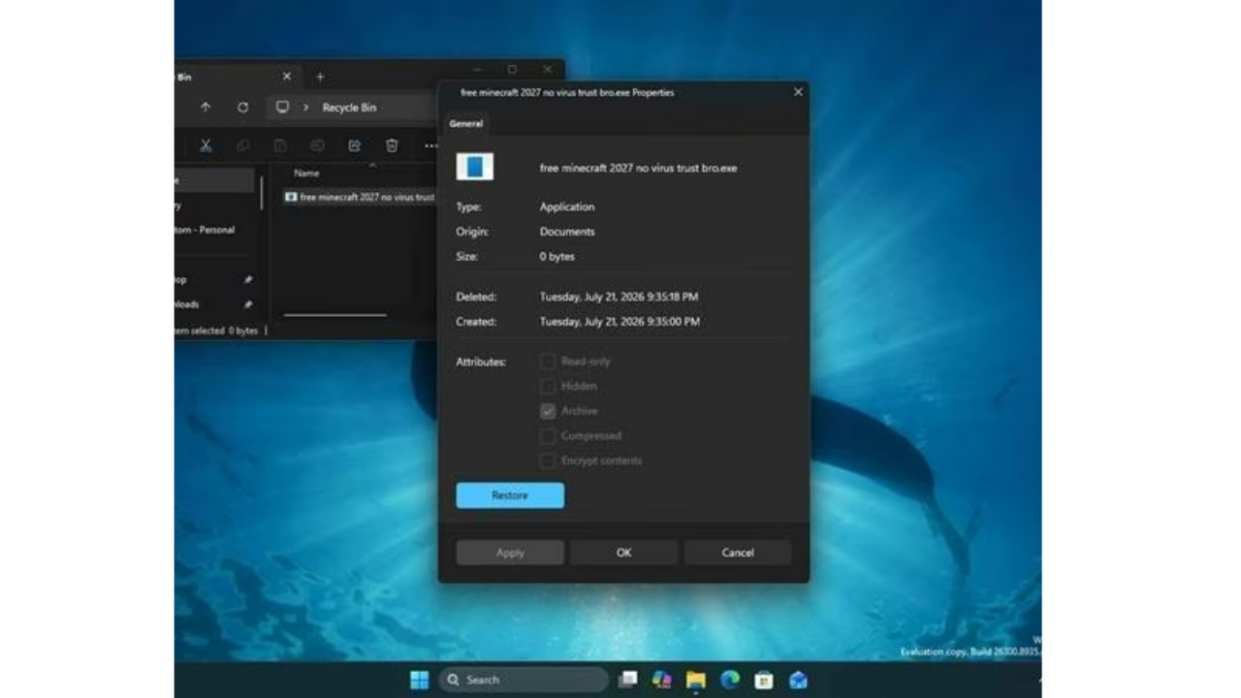Click the highlighted Home entry in navigation pane
1241x698 pixels.
[214, 180]
